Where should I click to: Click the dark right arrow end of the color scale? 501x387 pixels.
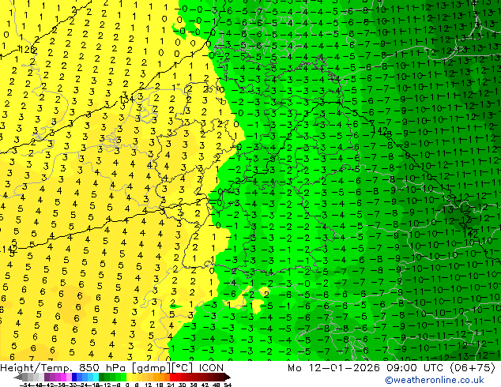click(x=227, y=378)
